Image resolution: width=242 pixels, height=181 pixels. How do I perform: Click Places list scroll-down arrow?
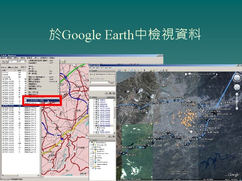(114, 133)
